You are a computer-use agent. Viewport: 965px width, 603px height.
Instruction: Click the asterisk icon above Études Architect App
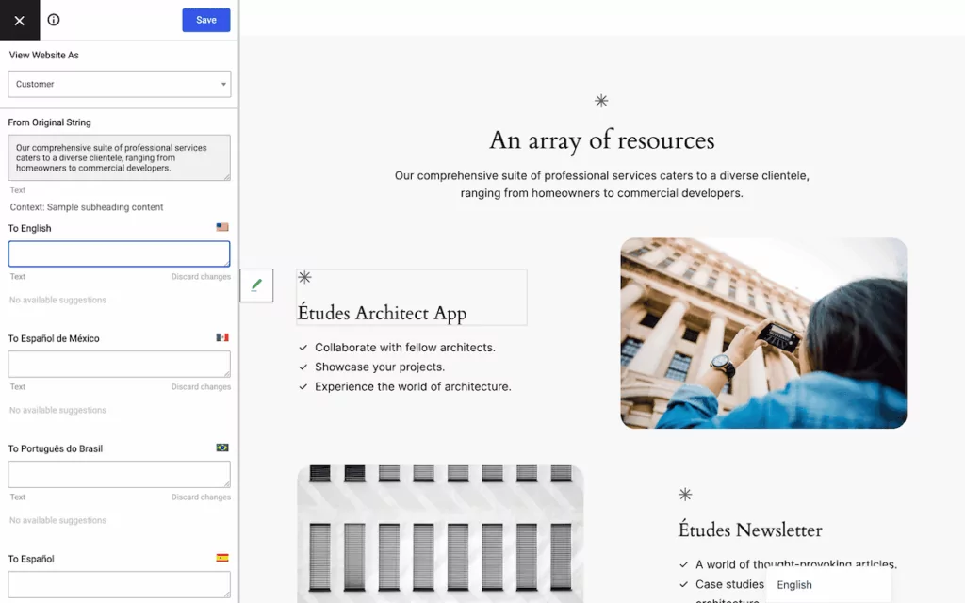(x=304, y=277)
